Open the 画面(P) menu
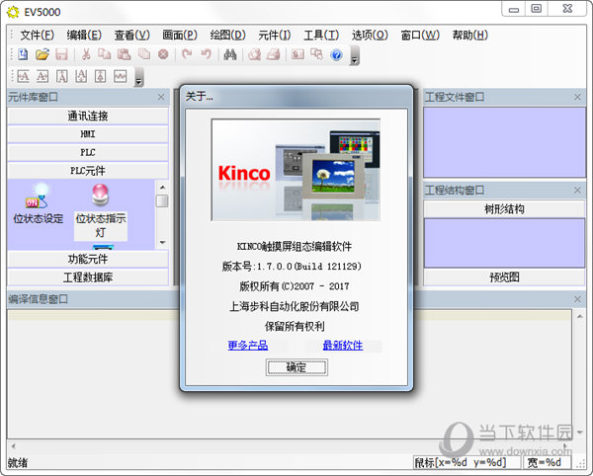 pos(180,36)
